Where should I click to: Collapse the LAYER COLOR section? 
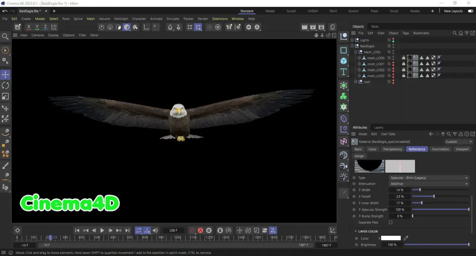355,231
